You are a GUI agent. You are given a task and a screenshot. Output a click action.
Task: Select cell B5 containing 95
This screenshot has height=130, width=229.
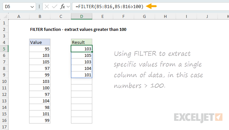40,49
